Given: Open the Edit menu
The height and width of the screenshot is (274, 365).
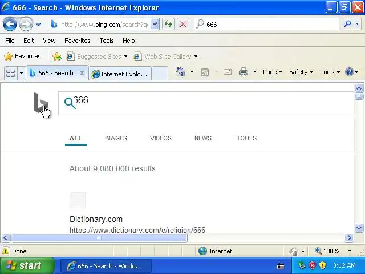Looking at the screenshot, I should (29, 41).
